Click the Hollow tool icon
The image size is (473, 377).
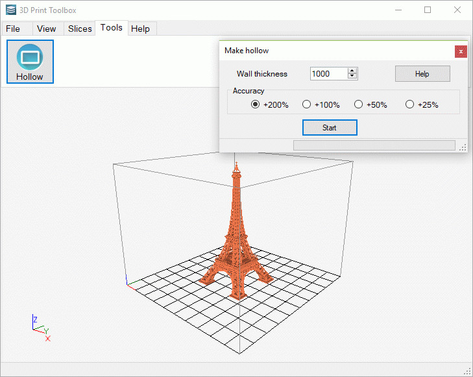(x=30, y=62)
